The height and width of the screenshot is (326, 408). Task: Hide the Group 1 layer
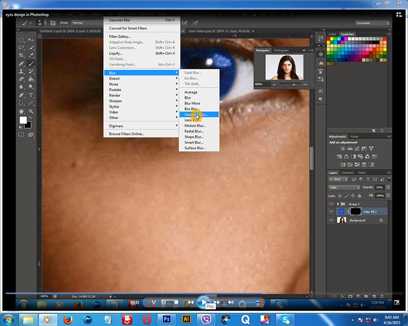[x=331, y=204]
